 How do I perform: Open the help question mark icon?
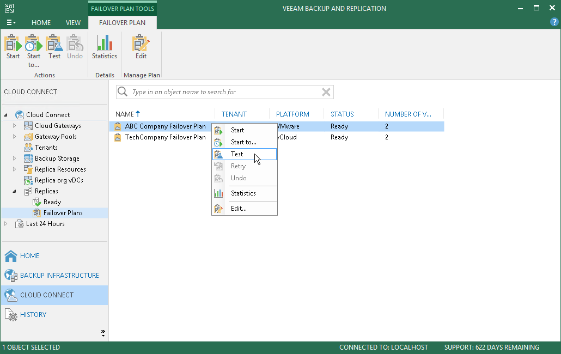[554, 22]
